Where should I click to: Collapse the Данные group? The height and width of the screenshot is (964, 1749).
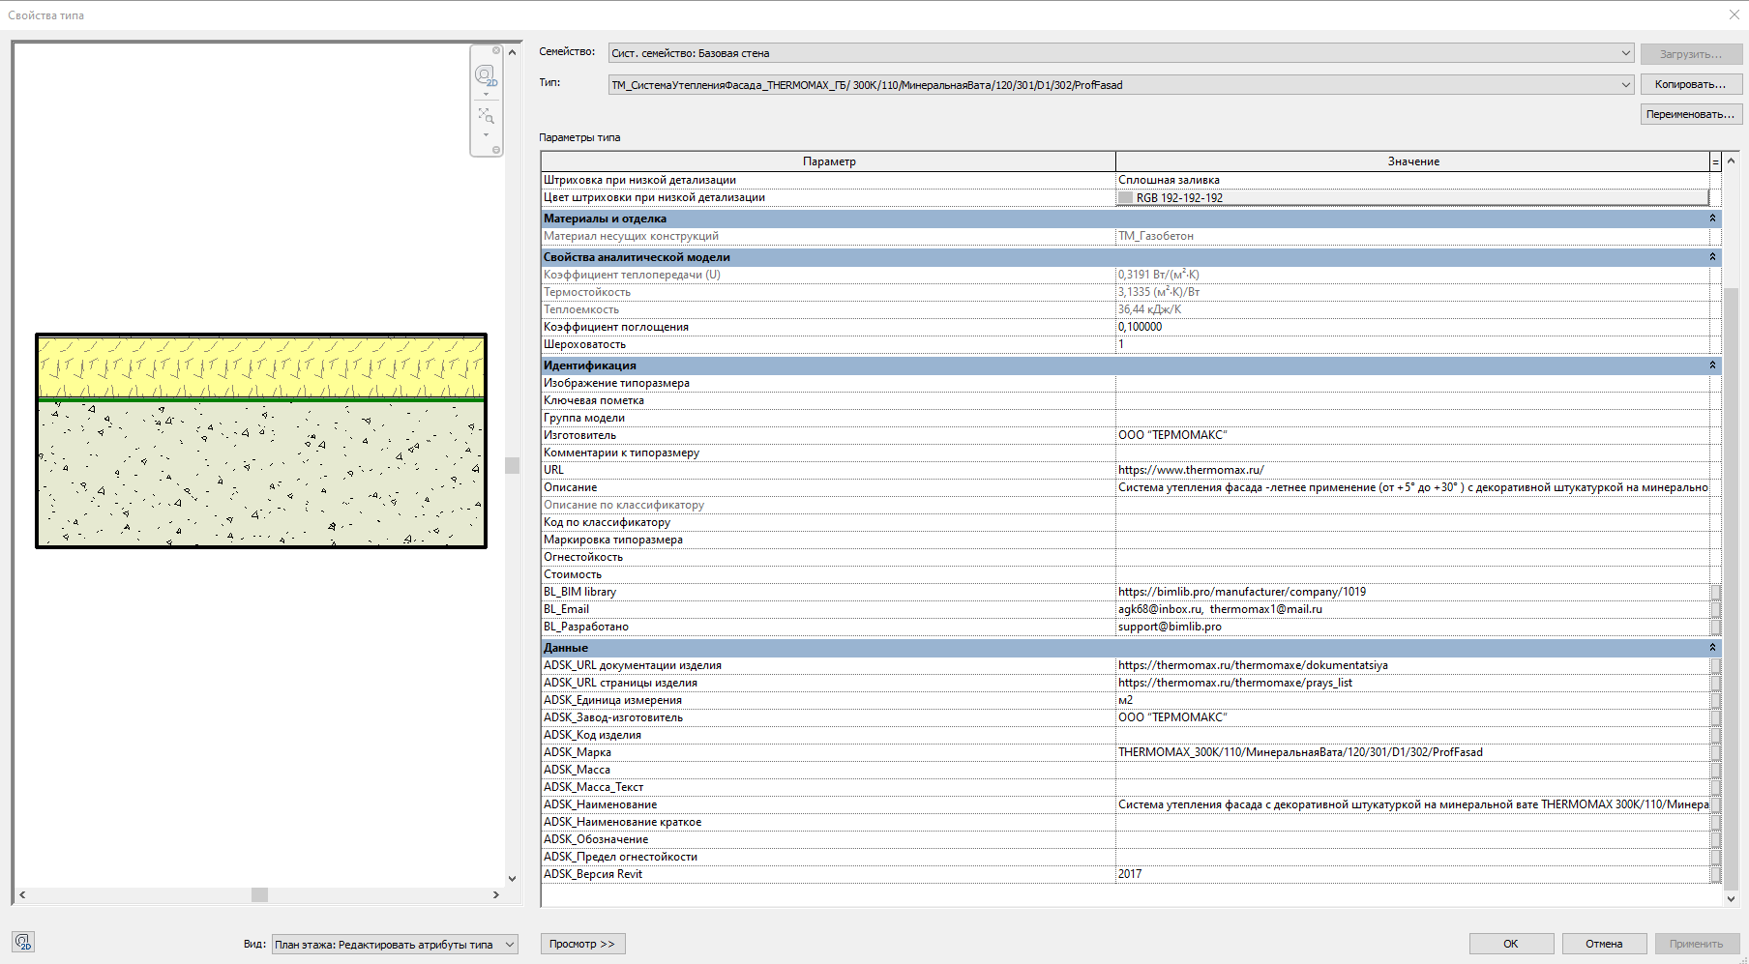(x=1712, y=648)
